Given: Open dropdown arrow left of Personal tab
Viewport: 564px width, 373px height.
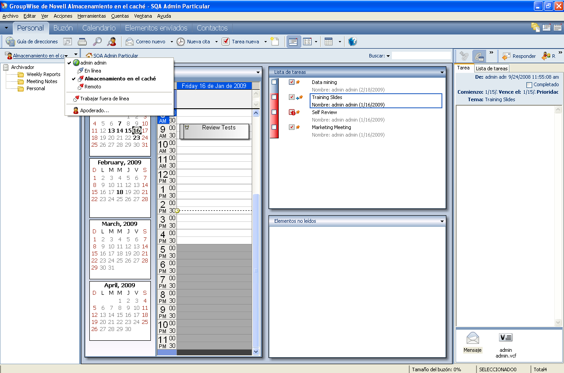Looking at the screenshot, I should tap(6, 28).
